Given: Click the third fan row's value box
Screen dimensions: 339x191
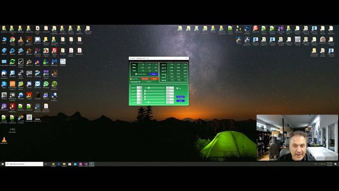Looking at the screenshot, I should click(x=139, y=94).
